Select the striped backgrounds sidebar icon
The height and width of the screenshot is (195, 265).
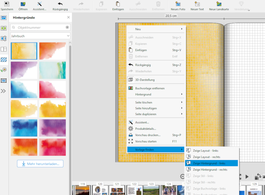tap(4, 59)
